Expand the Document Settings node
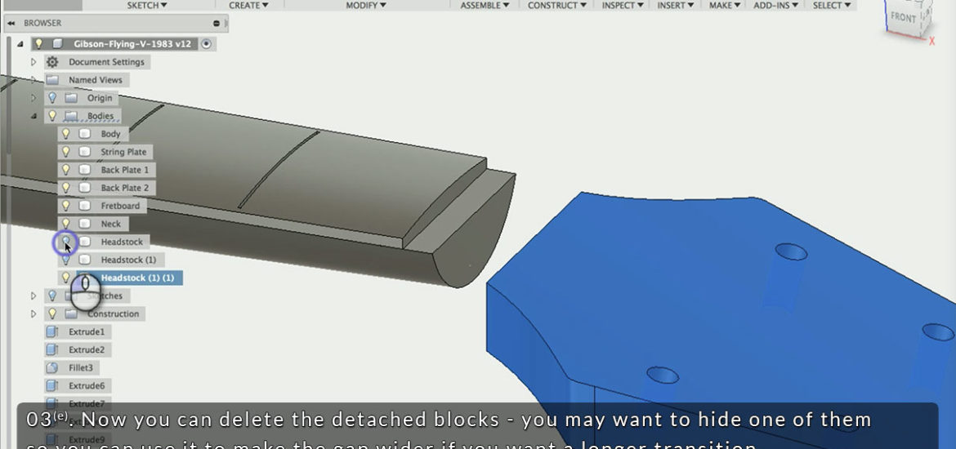956x449 pixels. [x=34, y=62]
